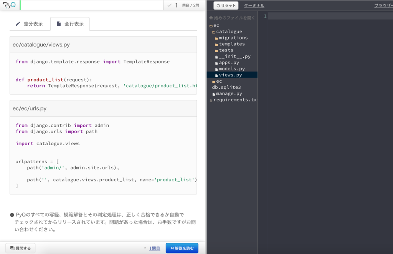Select views.py in file tree

232,75
